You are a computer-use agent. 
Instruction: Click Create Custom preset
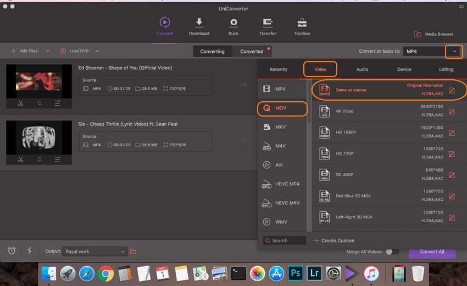tap(334, 240)
